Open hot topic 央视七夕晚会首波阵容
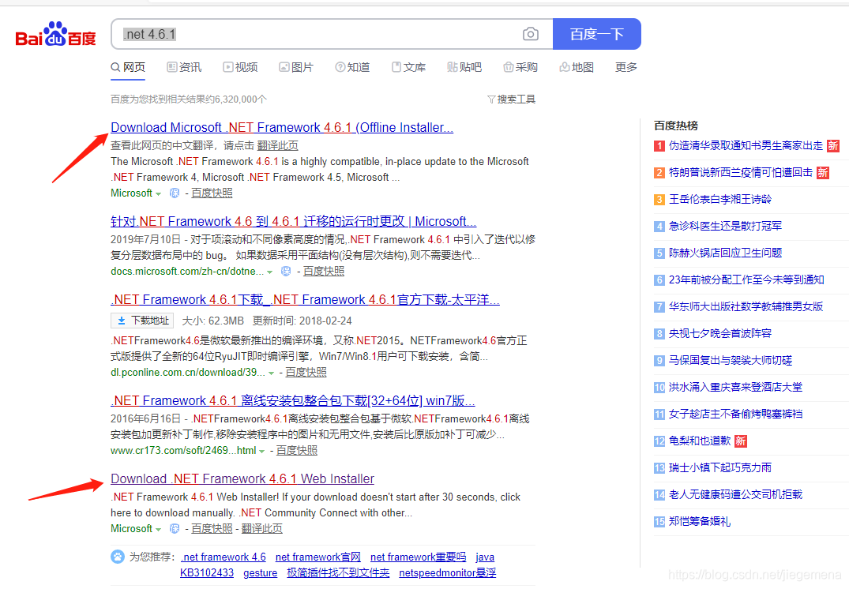 pos(720,333)
